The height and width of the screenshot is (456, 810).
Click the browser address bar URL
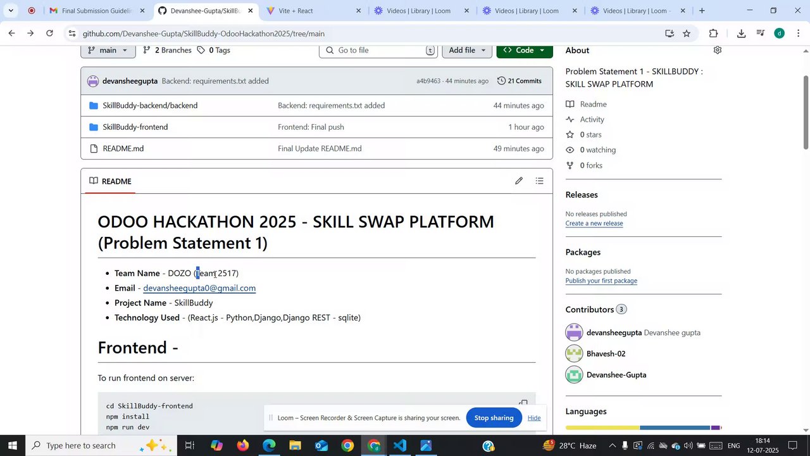pos(203,34)
